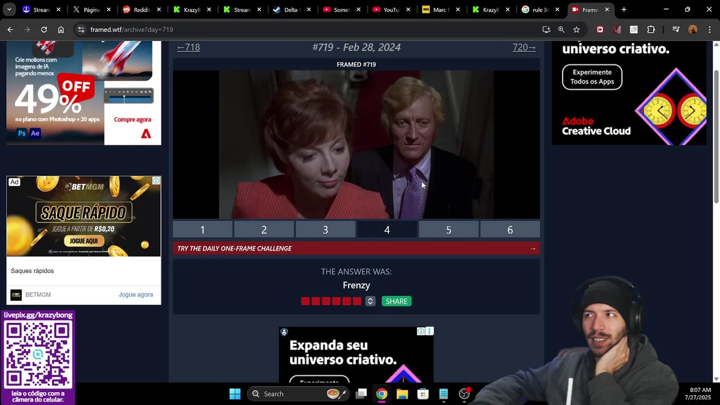Open Chrome's three-dot menu
The height and width of the screenshot is (405, 720).
pyautogui.click(x=709, y=29)
